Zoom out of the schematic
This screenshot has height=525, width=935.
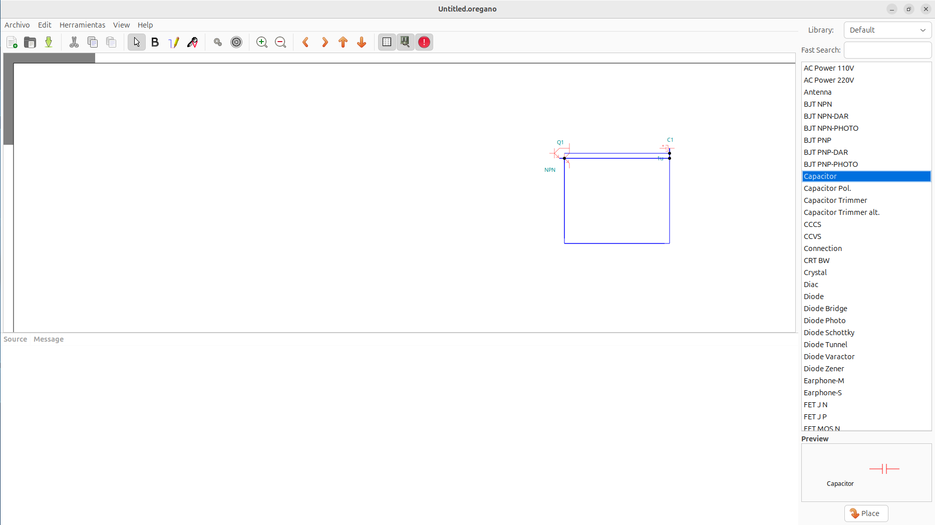(x=280, y=43)
